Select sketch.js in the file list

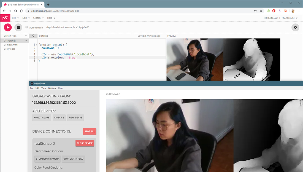pyautogui.click(x=11, y=41)
